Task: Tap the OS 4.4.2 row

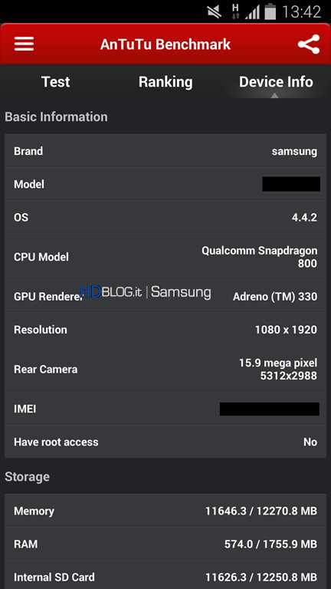Action: (x=165, y=217)
